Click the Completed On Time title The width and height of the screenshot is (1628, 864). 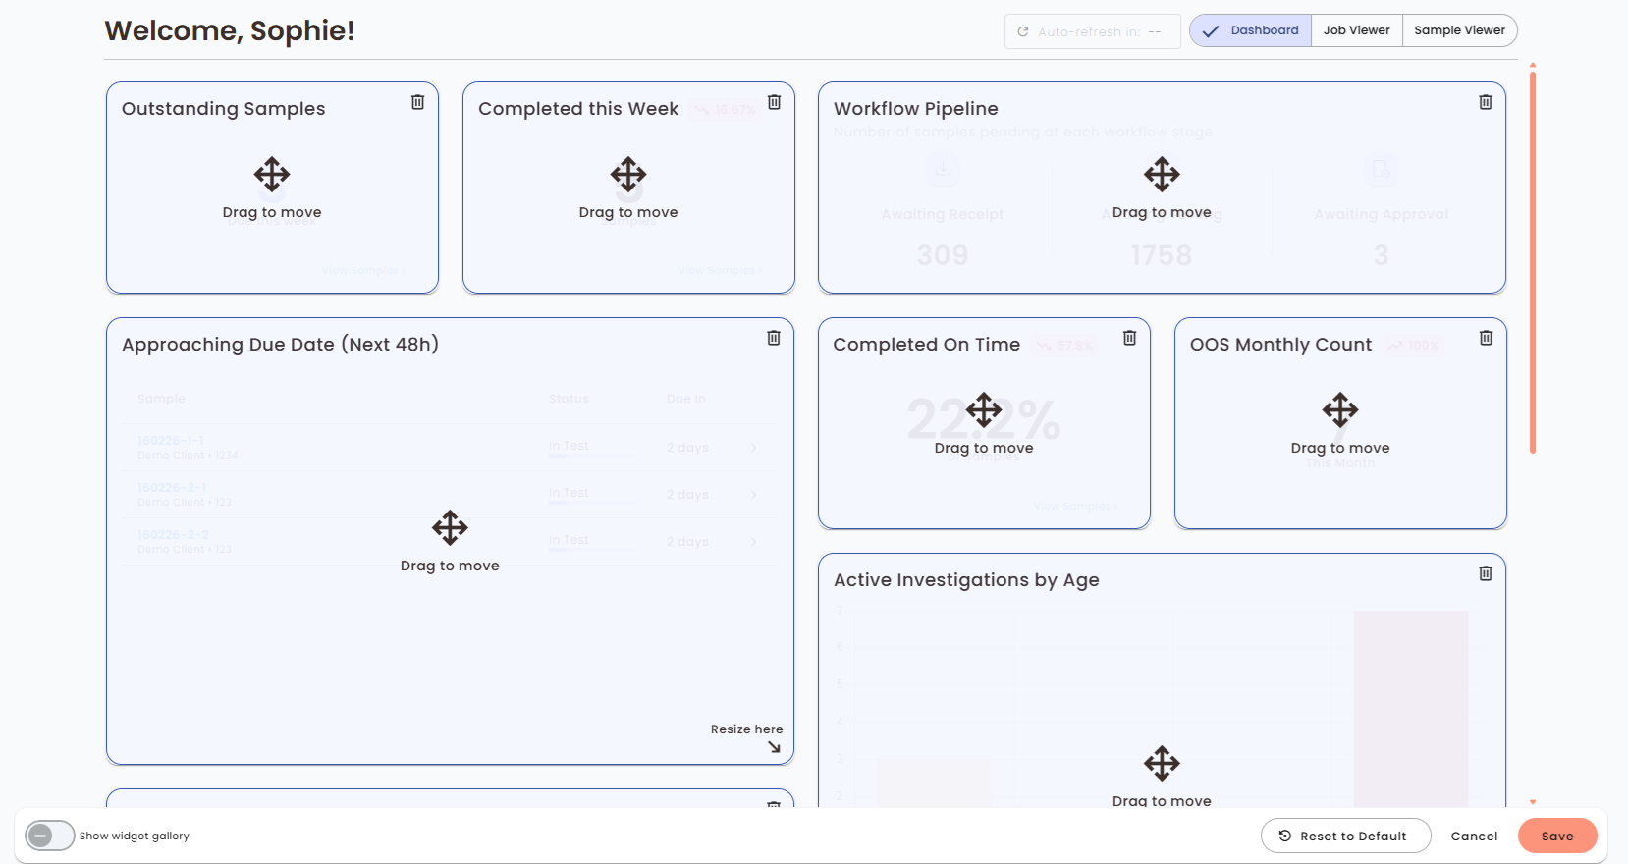click(x=926, y=345)
